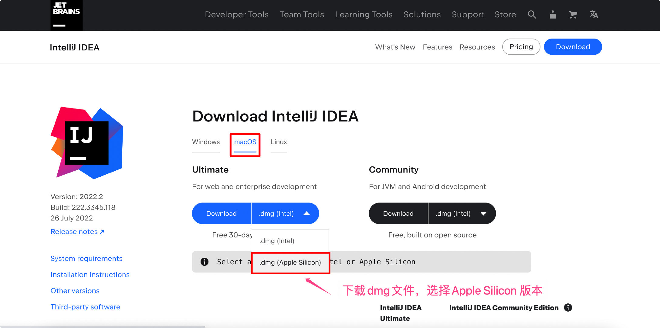
Task: Click the Community edition heading
Action: [394, 169]
